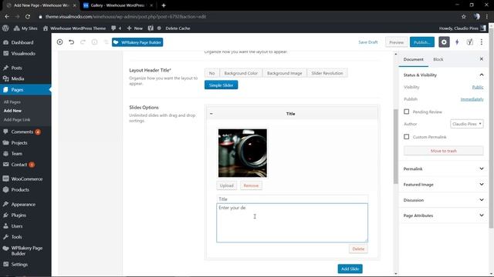
Task: Expand the Discussion panel
Action: pos(443,200)
